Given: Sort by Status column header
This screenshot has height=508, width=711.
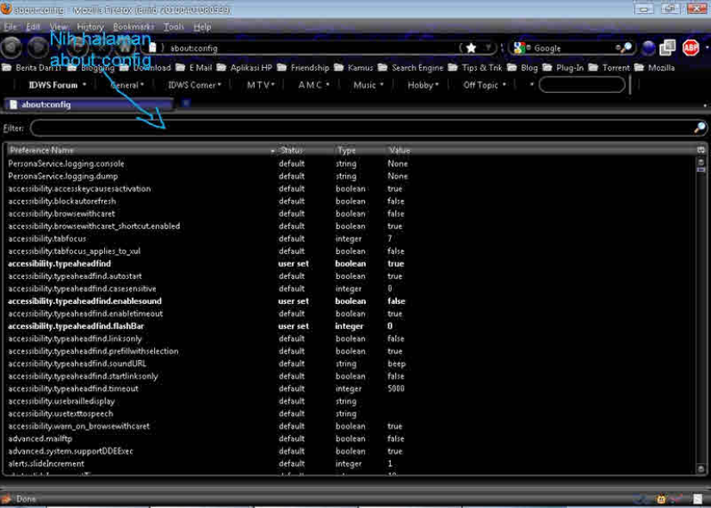Looking at the screenshot, I should pos(306,150).
